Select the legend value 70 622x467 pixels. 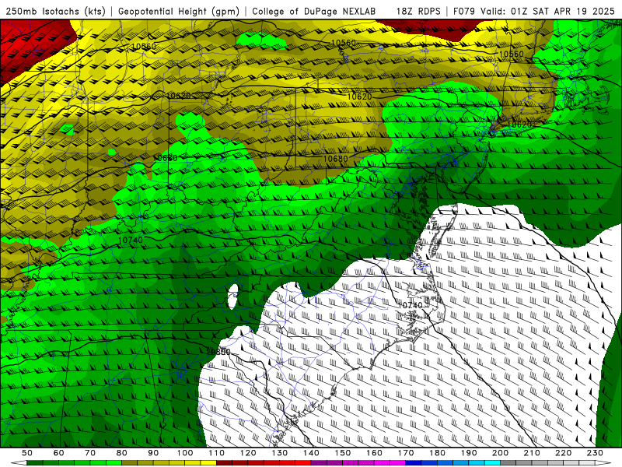coord(90,453)
